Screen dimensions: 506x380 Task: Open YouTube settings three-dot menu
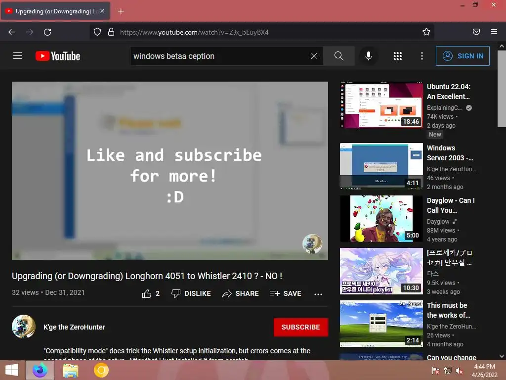422,56
